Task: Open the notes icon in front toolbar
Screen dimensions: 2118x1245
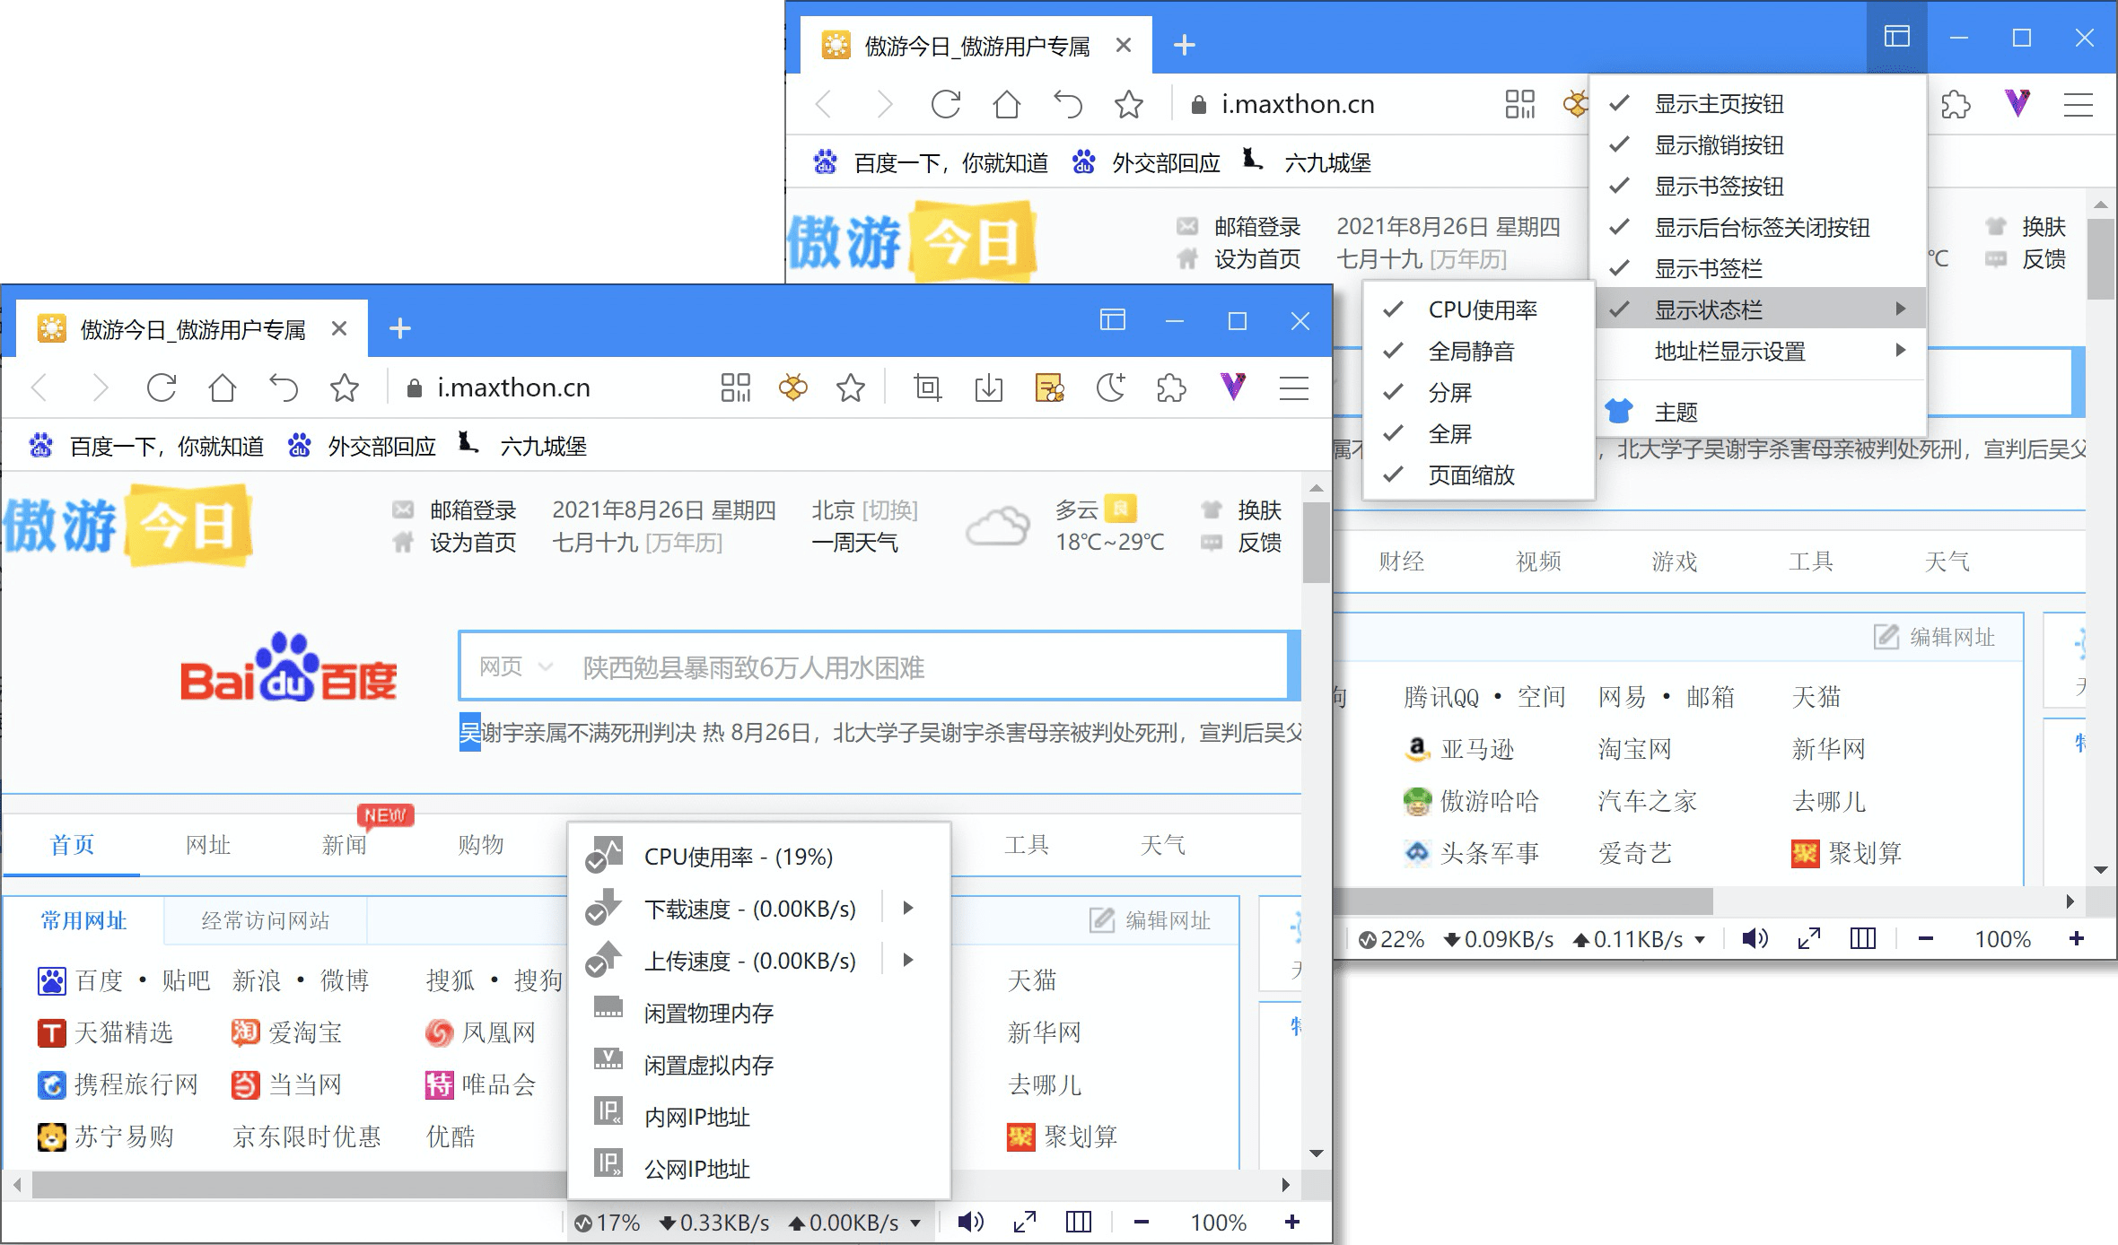Action: click(1049, 387)
